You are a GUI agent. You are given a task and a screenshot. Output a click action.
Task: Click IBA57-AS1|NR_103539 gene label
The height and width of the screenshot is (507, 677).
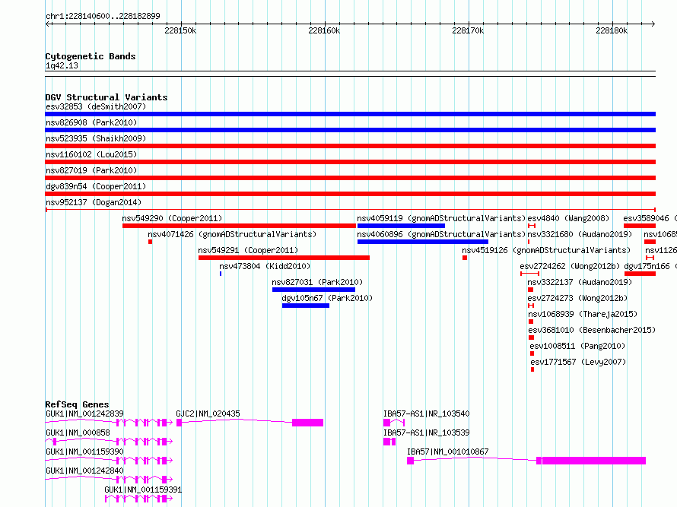(x=427, y=433)
